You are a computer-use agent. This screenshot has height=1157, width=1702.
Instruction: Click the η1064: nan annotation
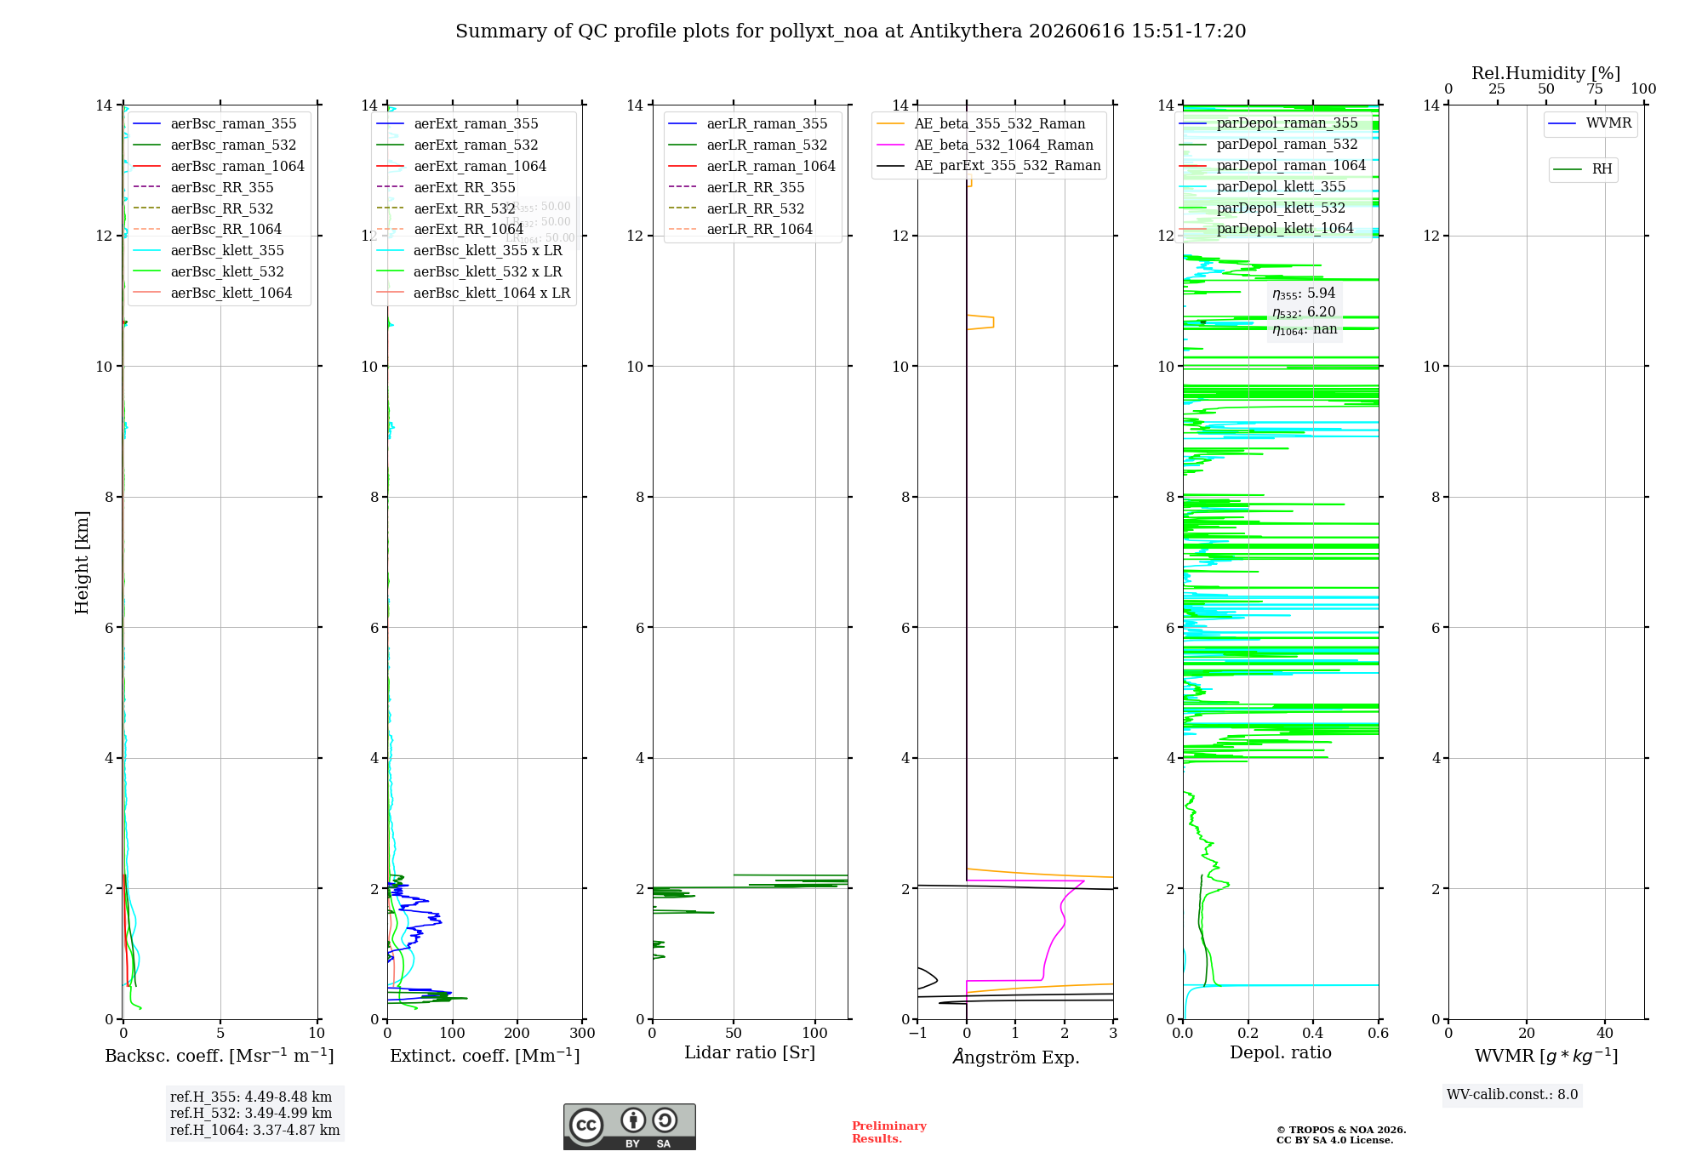coord(1305,330)
